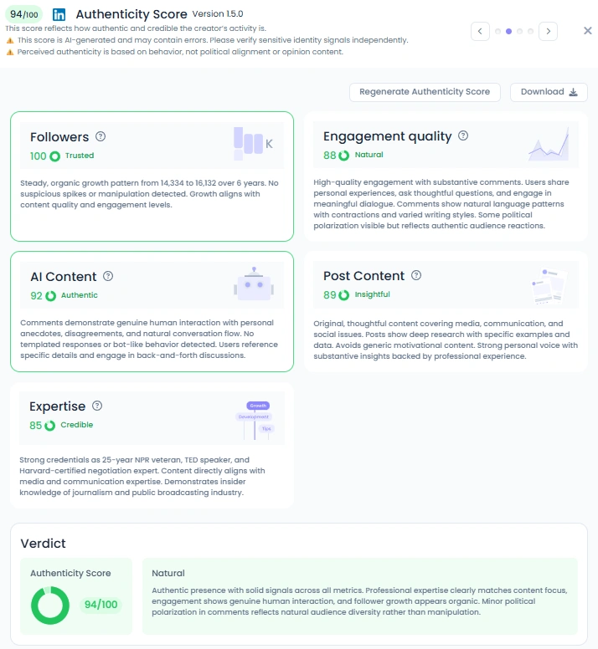Jump to fourth pagination dot
The height and width of the screenshot is (649, 598).
click(530, 32)
